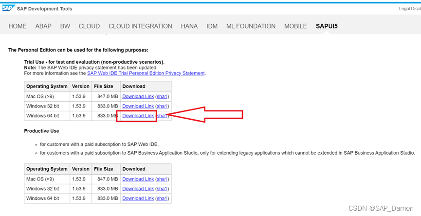This screenshot has width=421, height=216.
Task: Select the SAPUI5 tab
Action: 327,26
